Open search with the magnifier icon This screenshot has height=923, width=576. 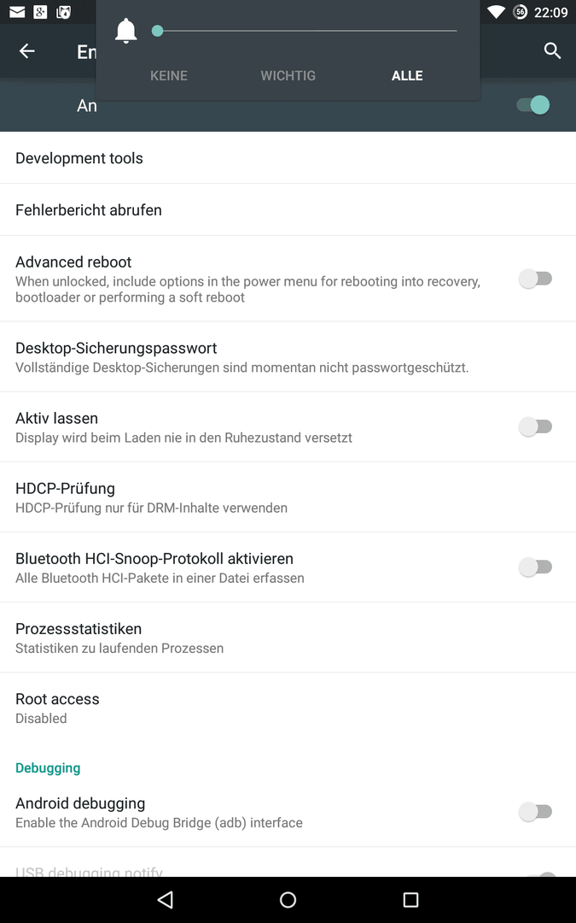[x=552, y=51]
